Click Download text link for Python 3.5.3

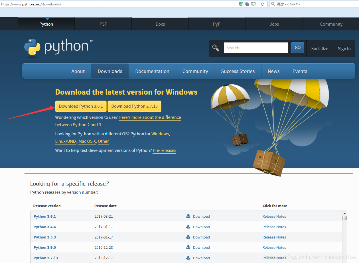201,237
